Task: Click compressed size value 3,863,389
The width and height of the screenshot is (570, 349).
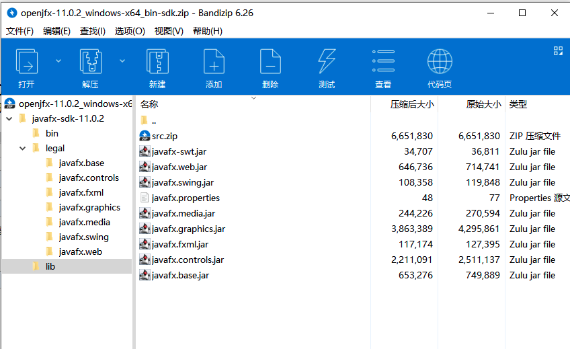Action: (412, 229)
